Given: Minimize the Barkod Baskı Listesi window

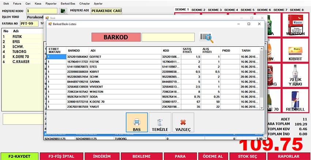Looking at the screenshot, I should click(x=239, y=24).
